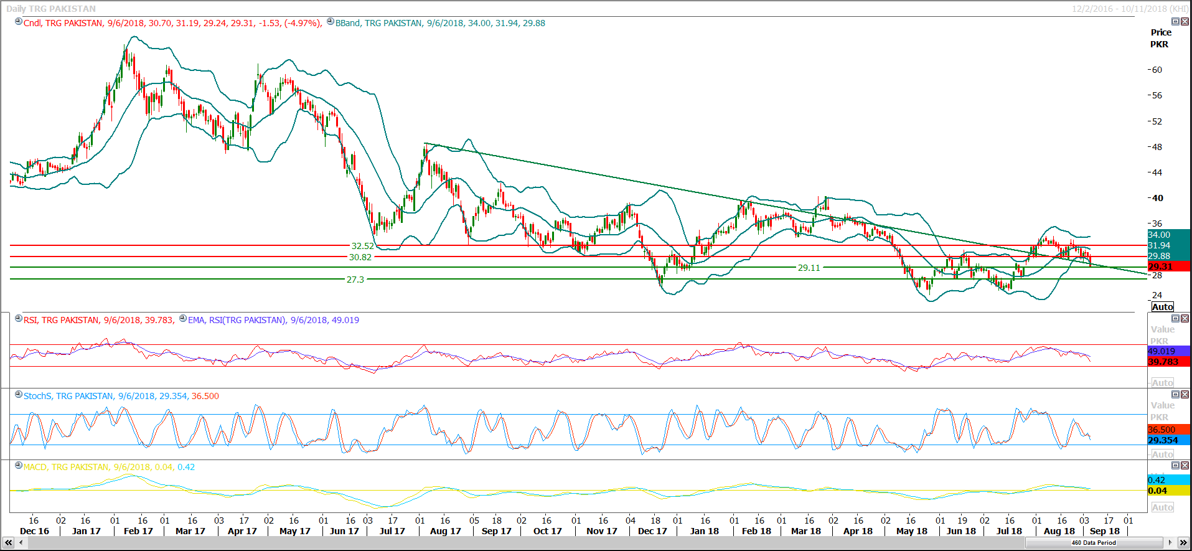Viewport: 1192px width, 551px height.
Task: Collapse the MACD panel
Action: pos(1176,466)
